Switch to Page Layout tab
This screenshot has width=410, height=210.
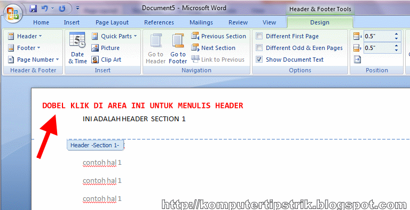pos(112,22)
